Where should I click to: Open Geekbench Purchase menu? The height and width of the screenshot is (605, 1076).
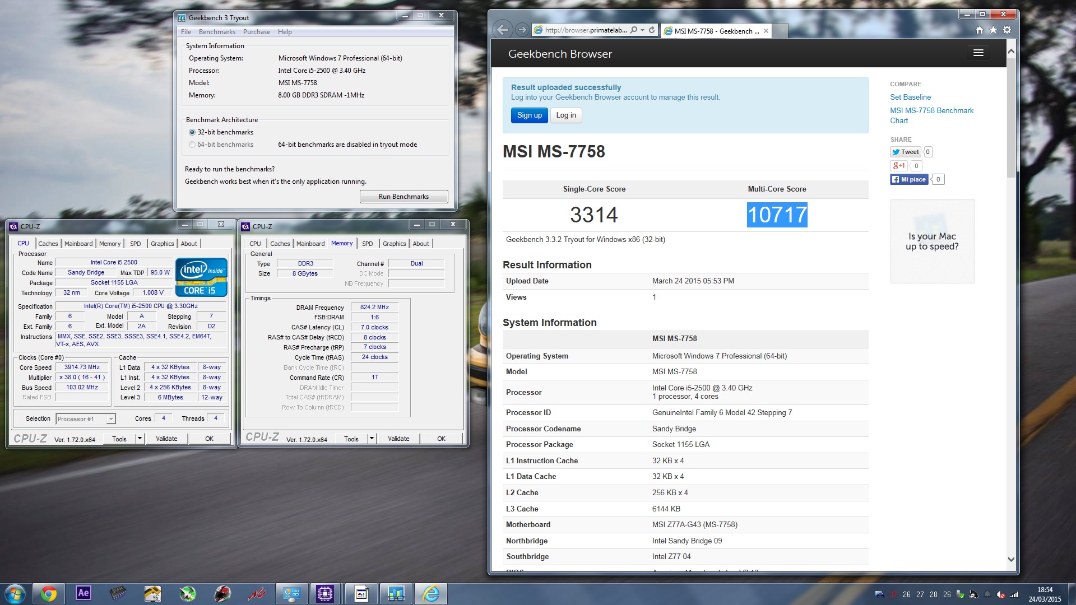(257, 32)
